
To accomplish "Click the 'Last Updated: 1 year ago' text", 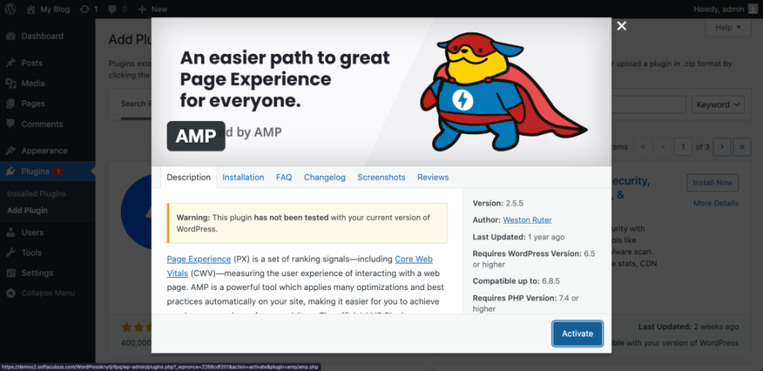I will (519, 237).
